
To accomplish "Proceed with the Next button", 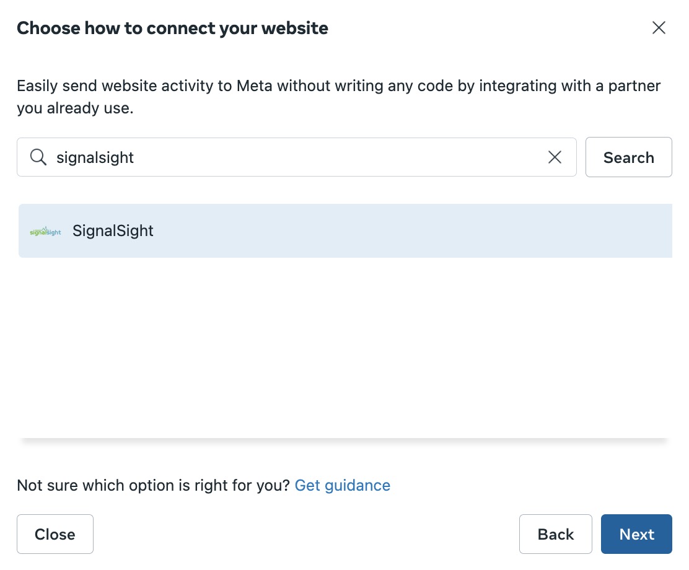I will pos(636,534).
